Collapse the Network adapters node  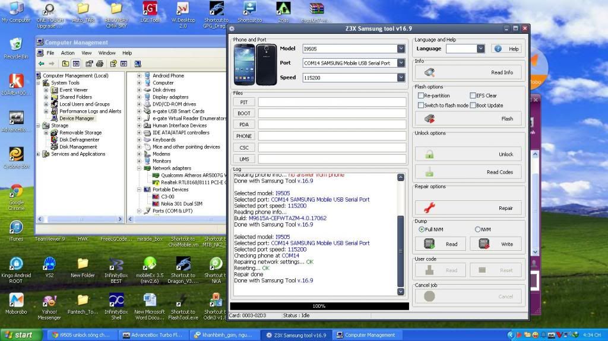[139, 168]
